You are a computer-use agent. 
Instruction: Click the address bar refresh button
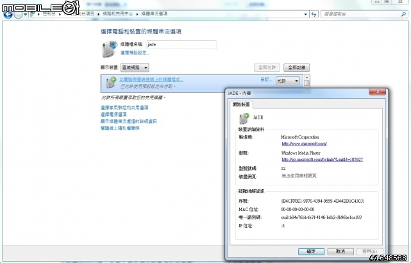(314, 14)
